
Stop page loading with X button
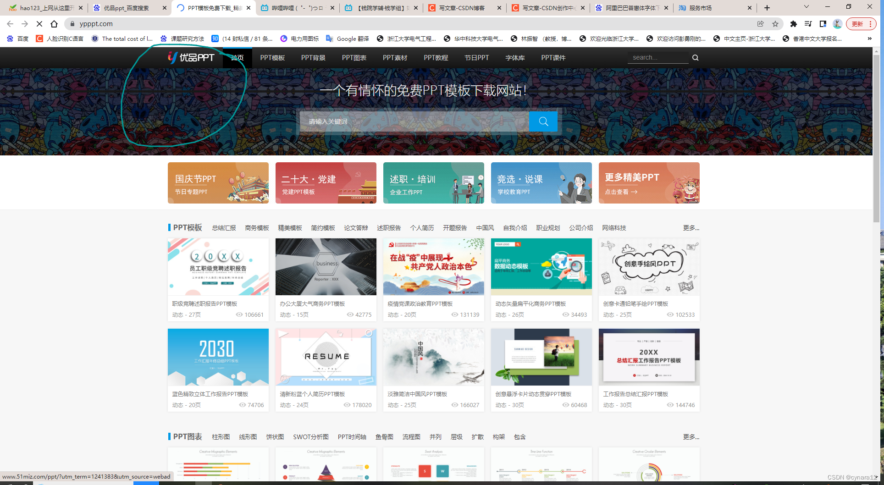tap(39, 24)
